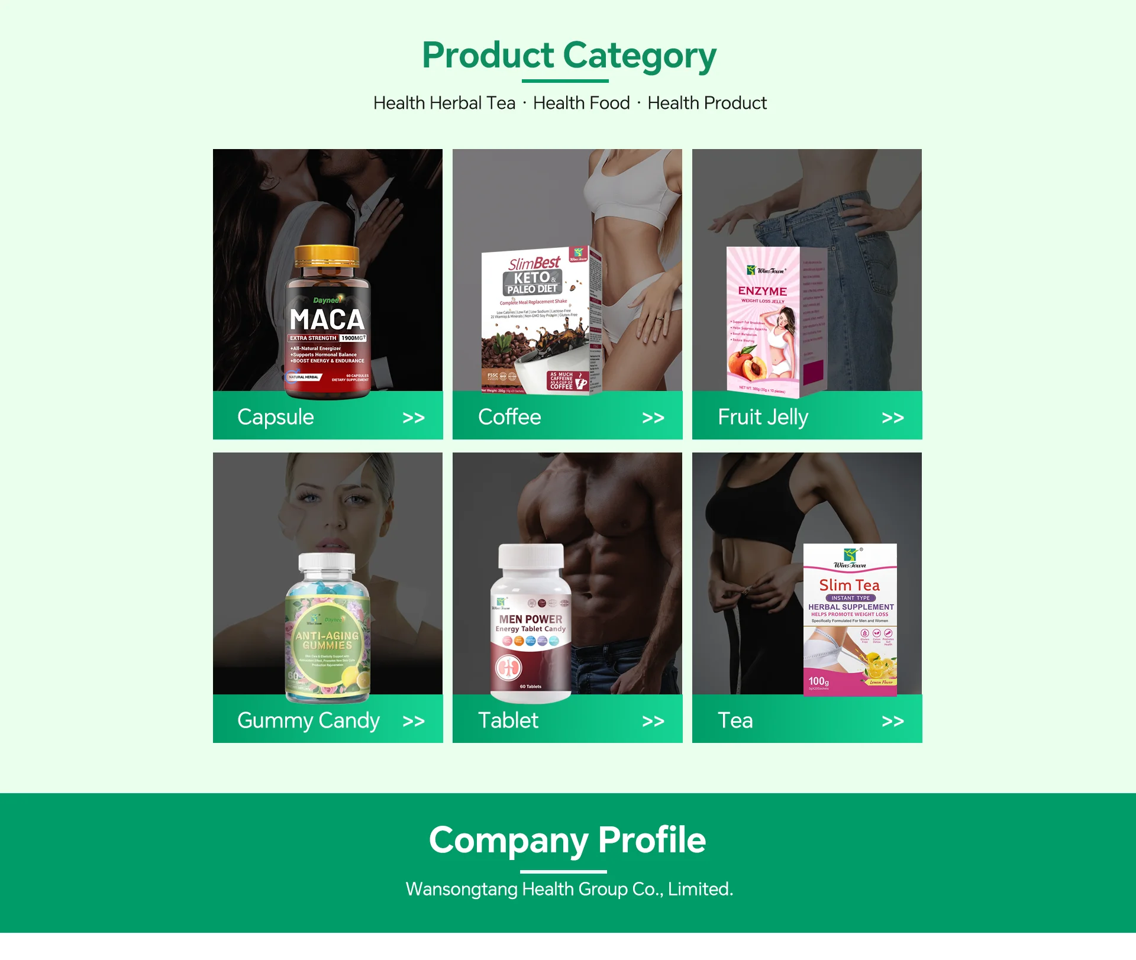Viewport: 1136px width, 960px height.
Task: Click the arrows icon on Fruit Jelly banner
Action: click(893, 418)
